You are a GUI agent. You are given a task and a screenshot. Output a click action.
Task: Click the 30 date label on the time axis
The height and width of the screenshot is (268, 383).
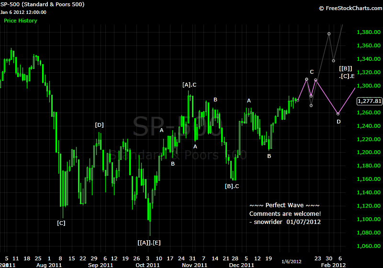(329, 258)
